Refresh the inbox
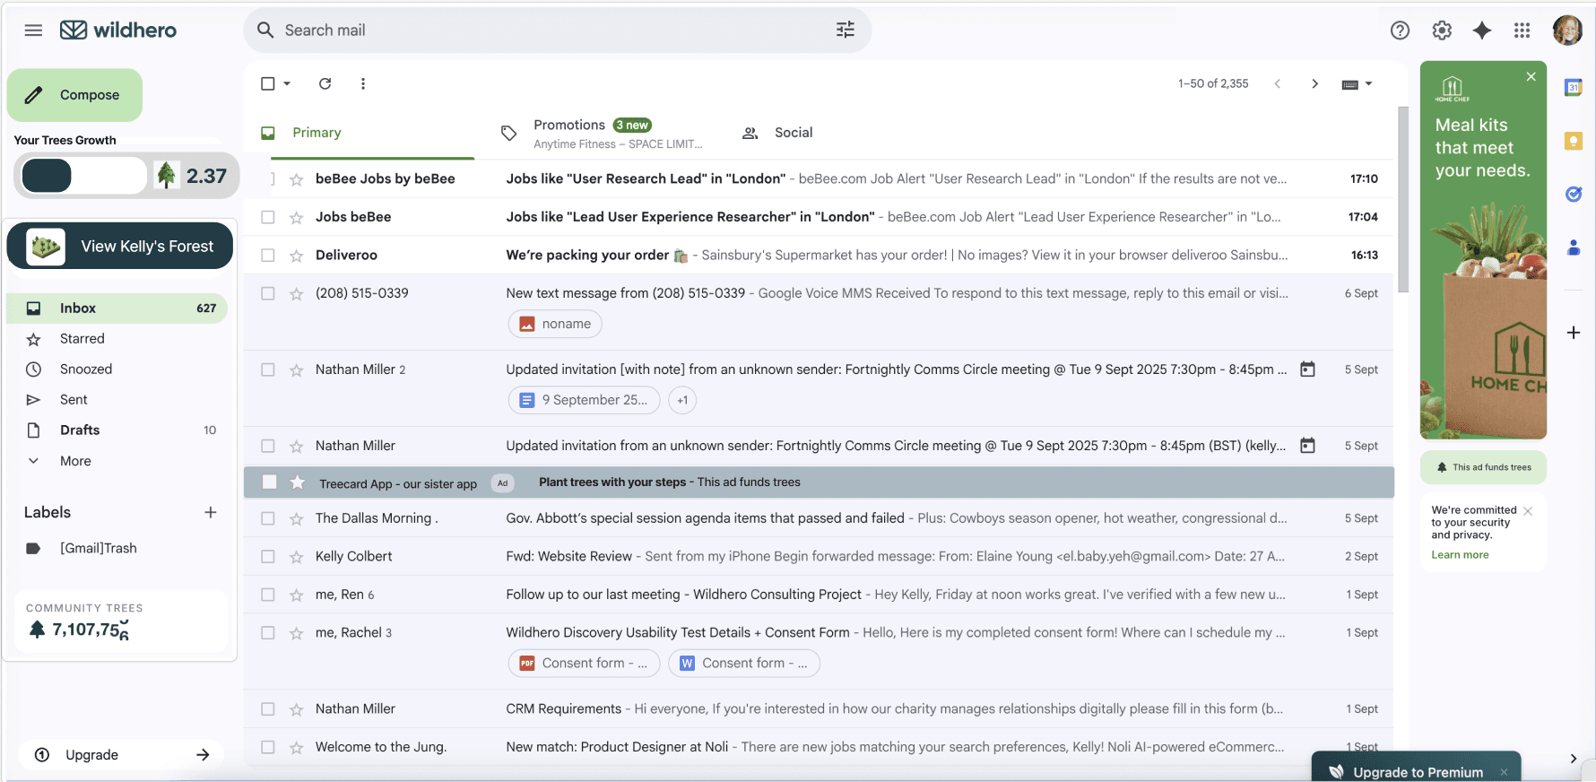 [325, 83]
